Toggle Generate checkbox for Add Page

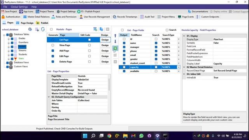[x=53, y=51]
